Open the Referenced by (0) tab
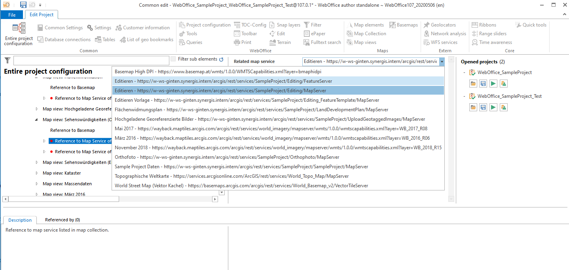Viewport: 569px width, 270px height. 62,220
